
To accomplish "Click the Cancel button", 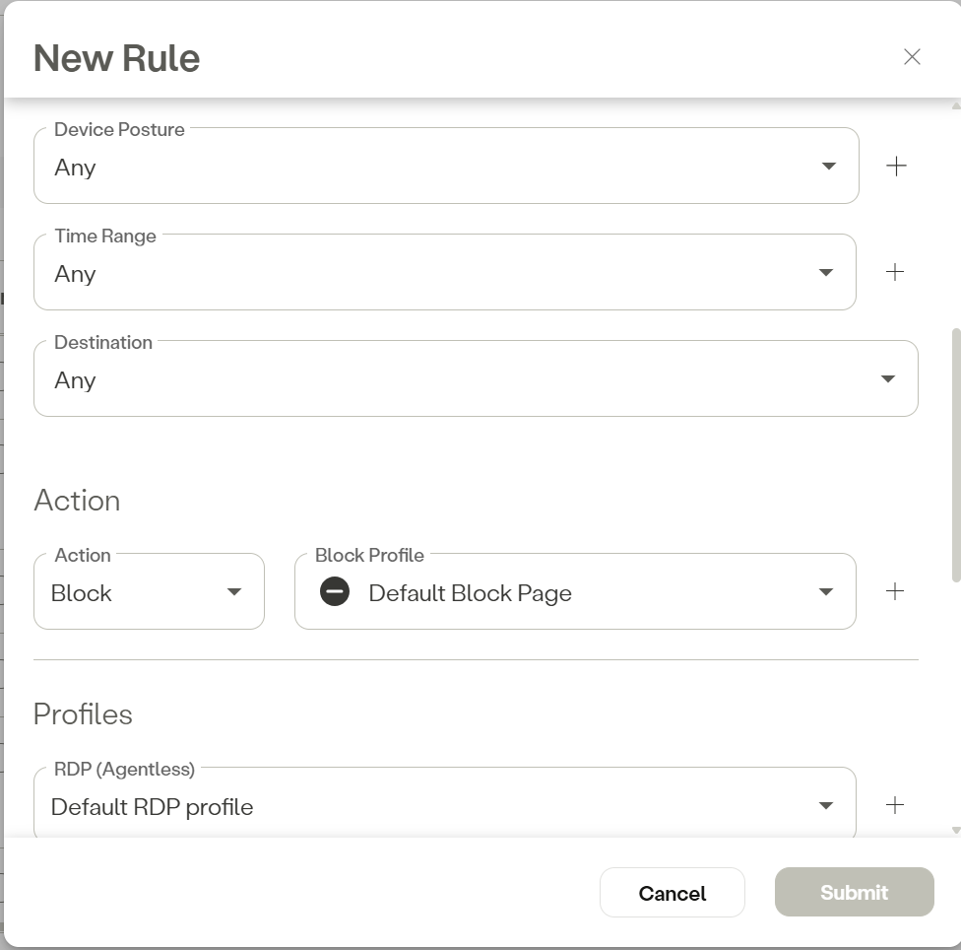I will point(672,893).
